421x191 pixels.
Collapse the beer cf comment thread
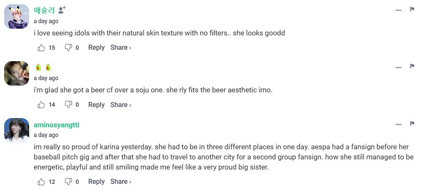pyautogui.click(x=398, y=67)
